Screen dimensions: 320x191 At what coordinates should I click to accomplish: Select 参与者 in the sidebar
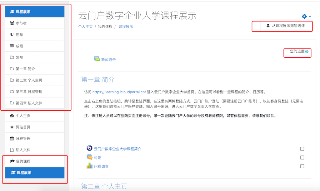35,23
